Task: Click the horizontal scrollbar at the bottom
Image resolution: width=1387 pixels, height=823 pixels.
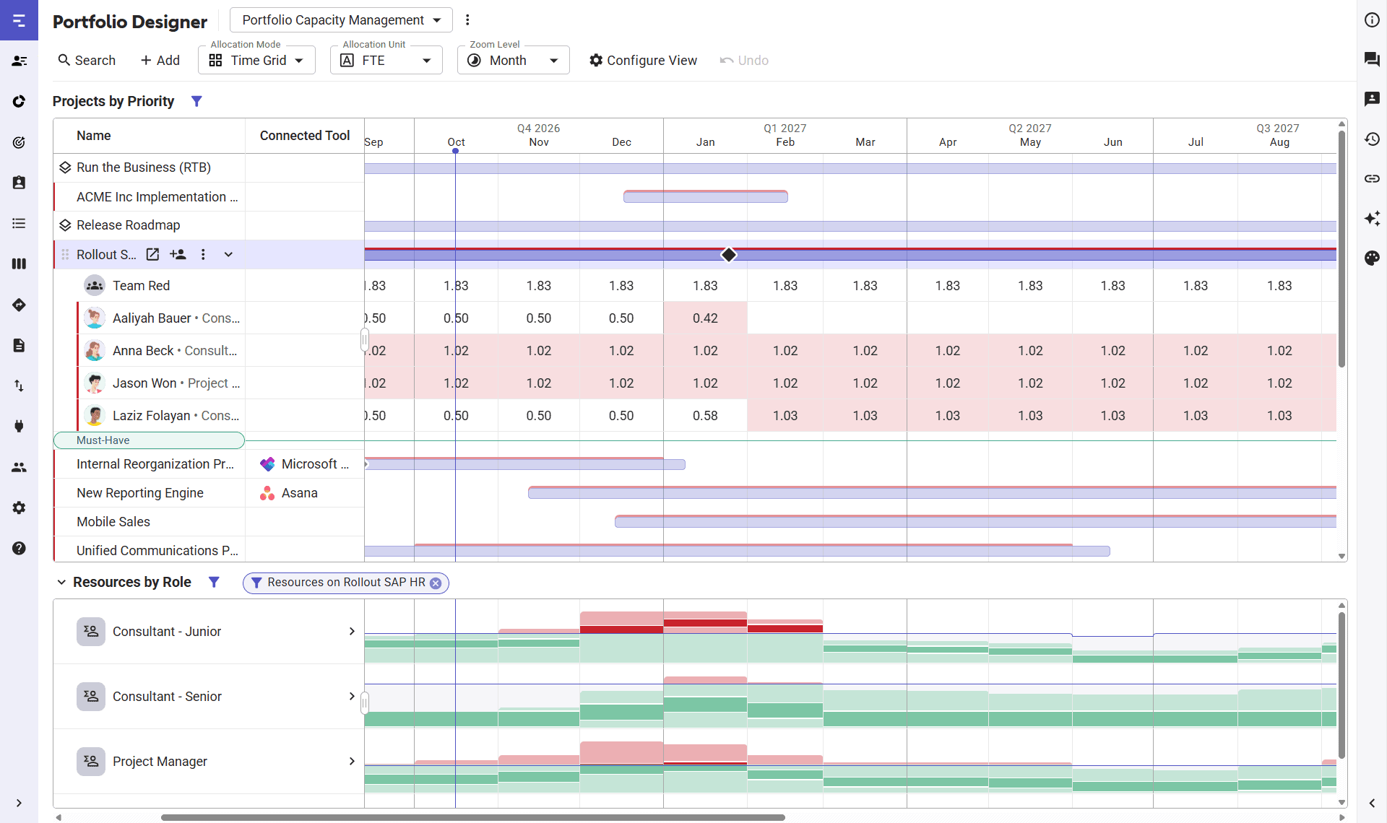Action: pyautogui.click(x=473, y=817)
